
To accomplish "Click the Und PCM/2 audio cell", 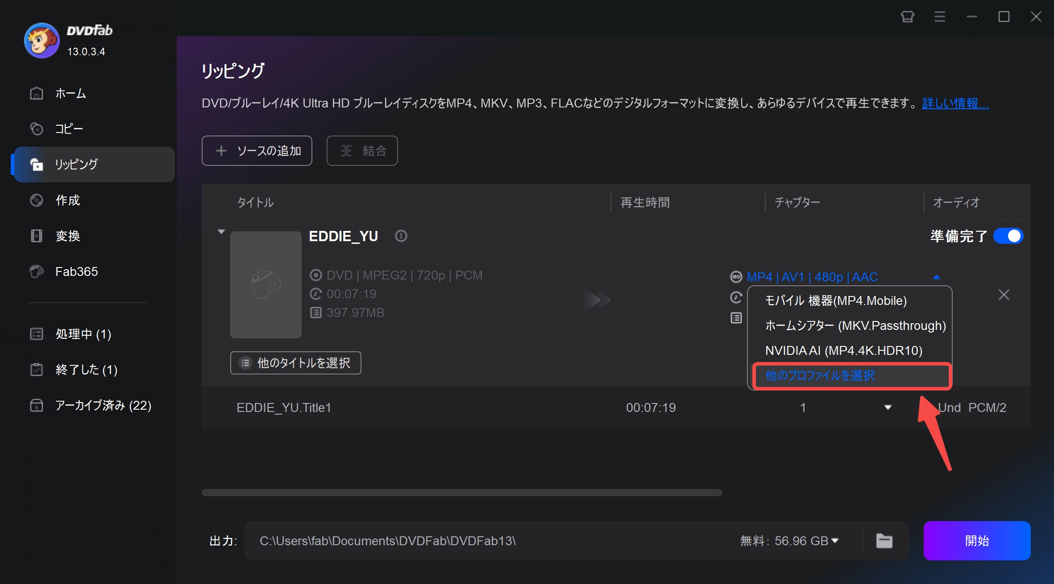I will coord(972,407).
